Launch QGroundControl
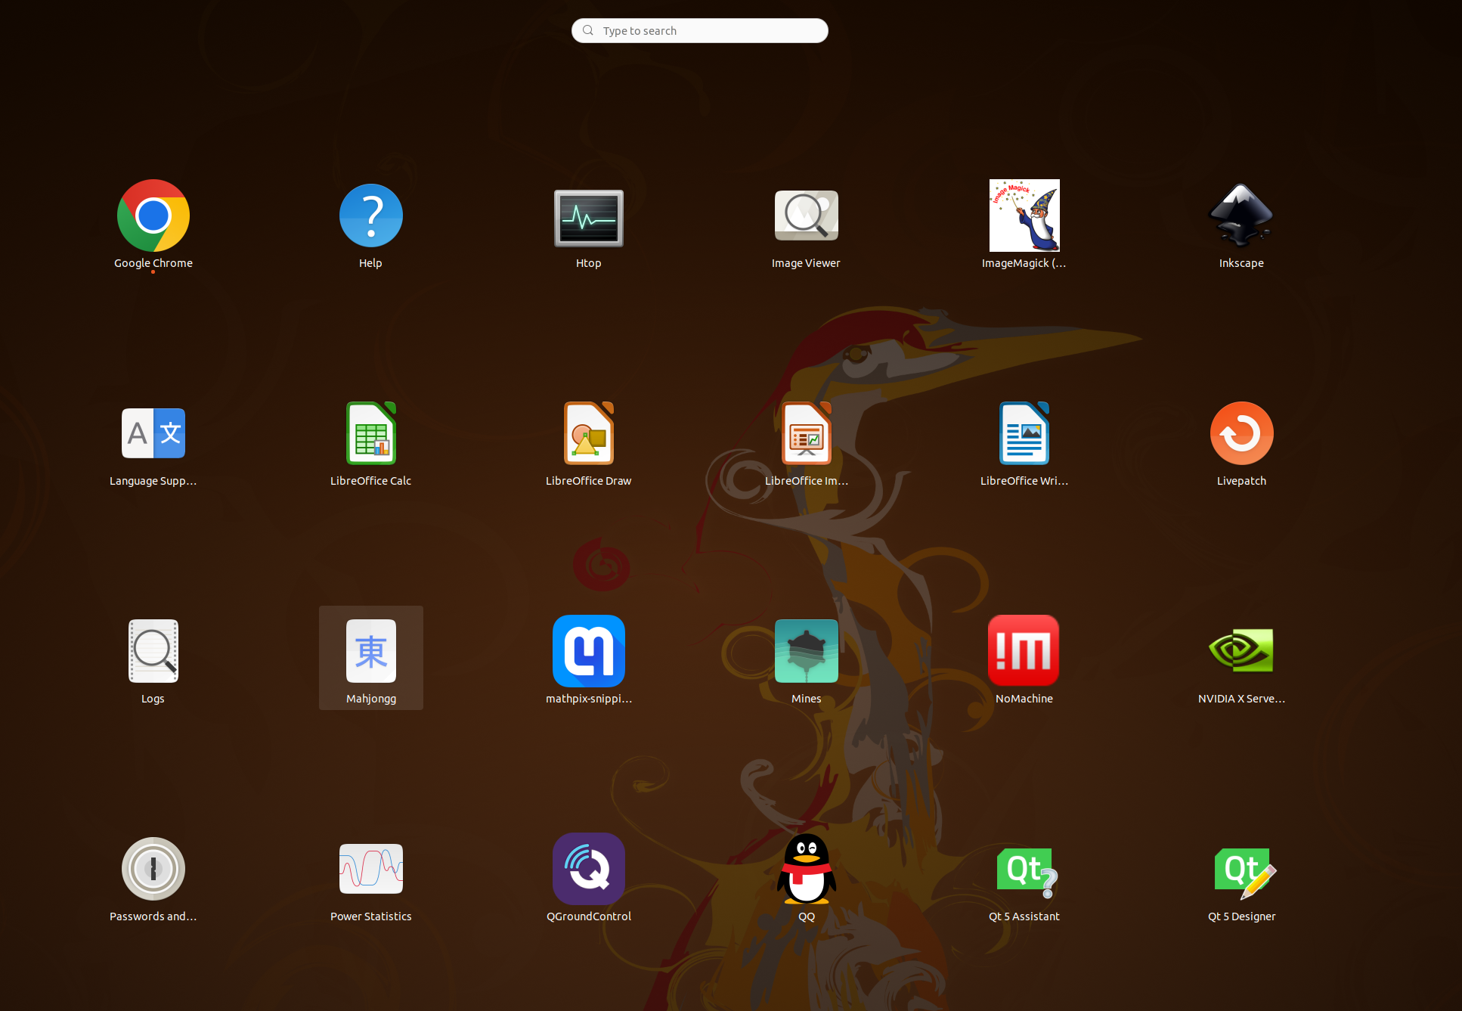The height and width of the screenshot is (1011, 1462). (x=588, y=869)
